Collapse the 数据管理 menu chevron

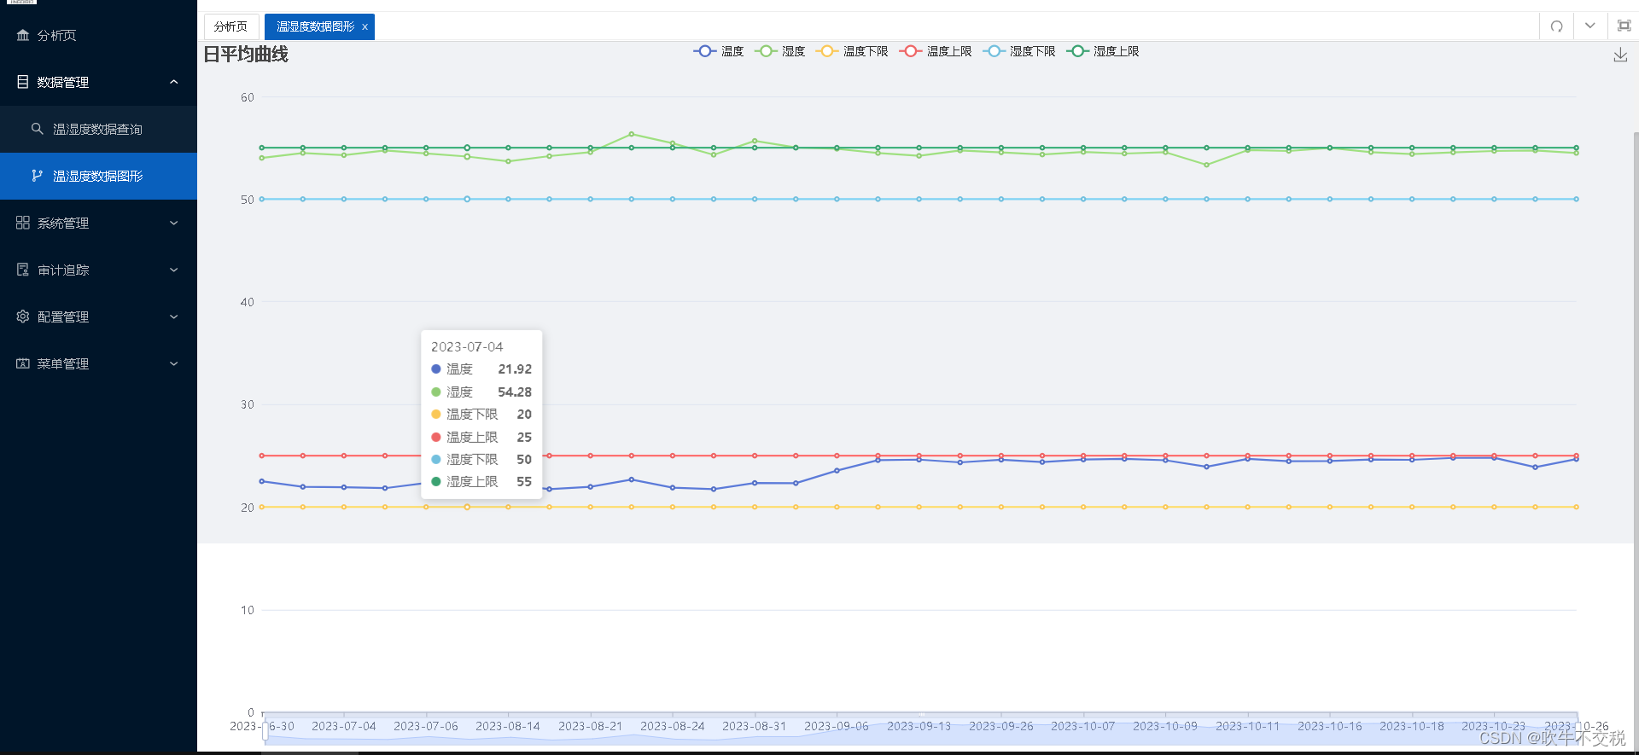pos(174,82)
